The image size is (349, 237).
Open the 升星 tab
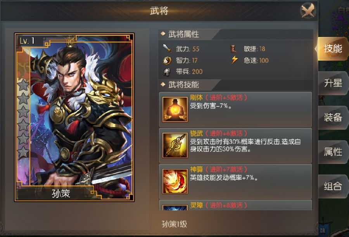(333, 83)
